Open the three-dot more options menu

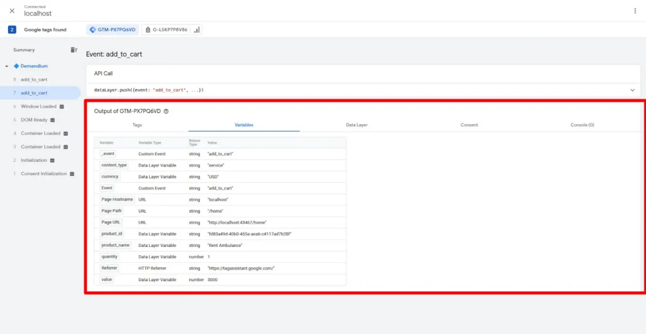(635, 11)
